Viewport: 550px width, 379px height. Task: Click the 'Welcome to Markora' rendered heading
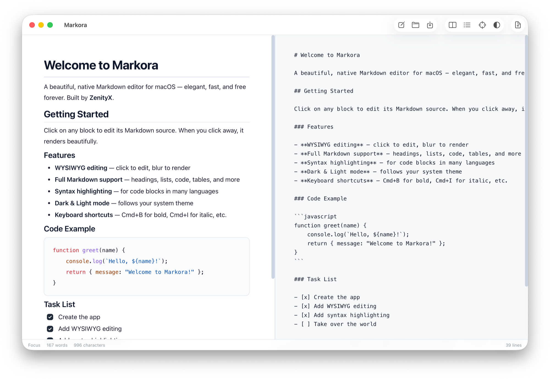pos(101,65)
